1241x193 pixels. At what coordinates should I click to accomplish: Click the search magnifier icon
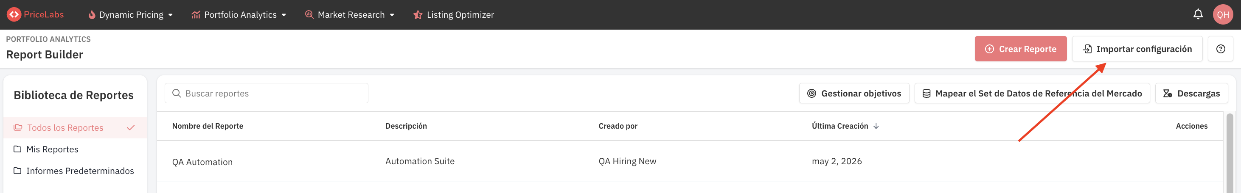[177, 93]
